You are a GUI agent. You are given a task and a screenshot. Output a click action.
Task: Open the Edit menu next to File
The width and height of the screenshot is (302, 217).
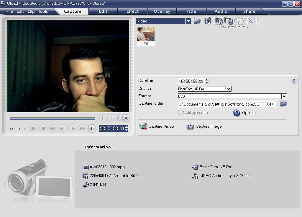(x=20, y=12)
